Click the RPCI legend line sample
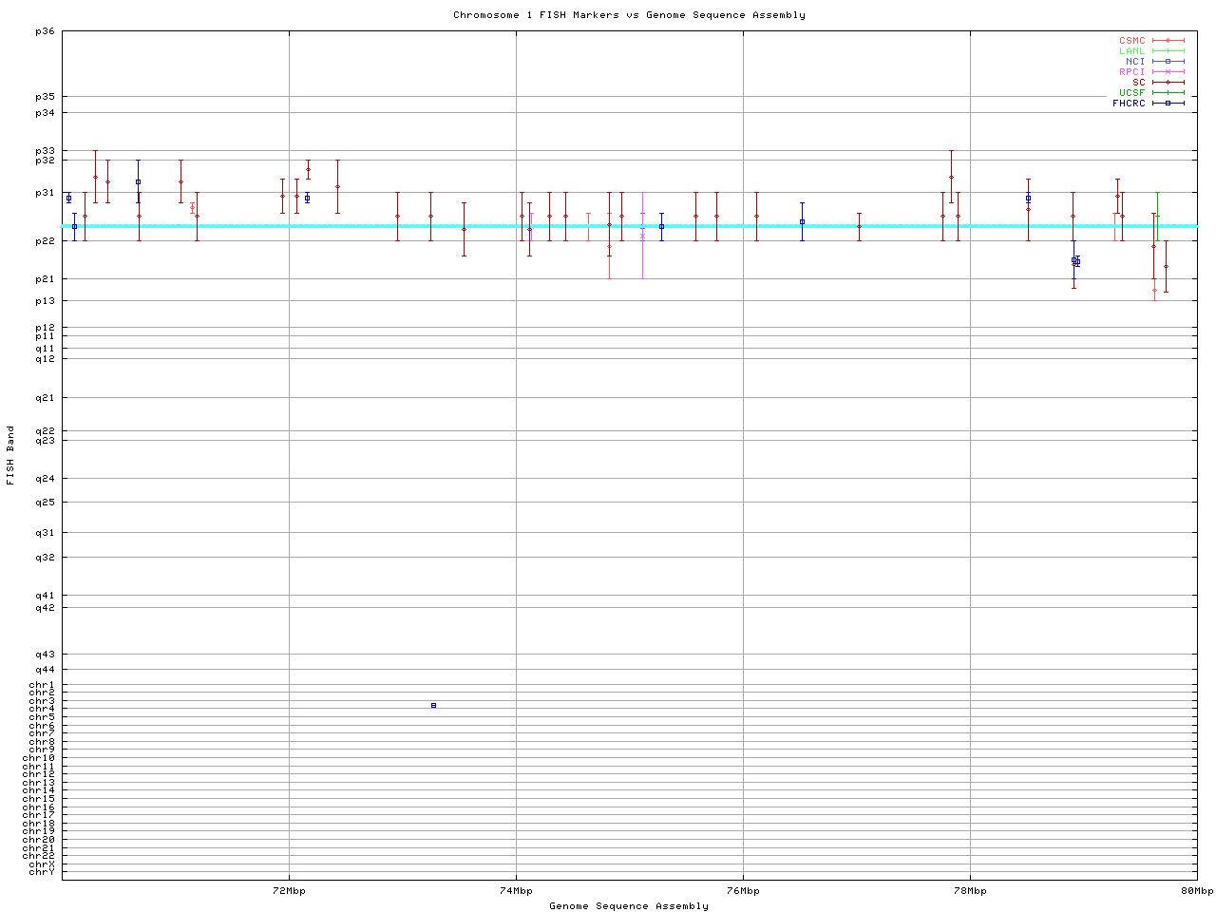 (x=1168, y=72)
